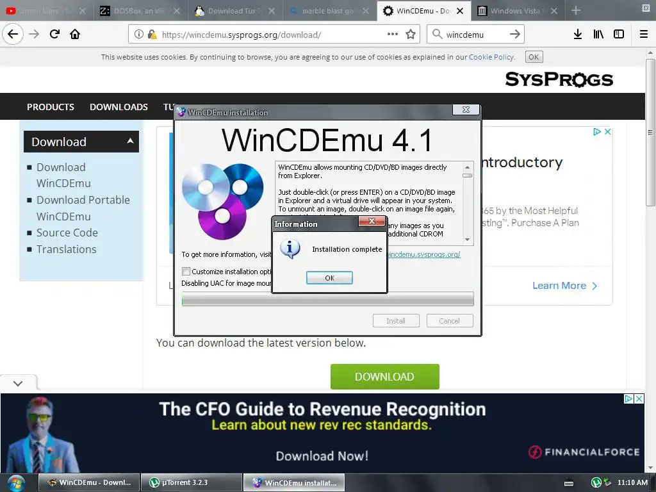The height and width of the screenshot is (492, 656).
Task: Click the search box containing wincdemu
Action: click(474, 35)
